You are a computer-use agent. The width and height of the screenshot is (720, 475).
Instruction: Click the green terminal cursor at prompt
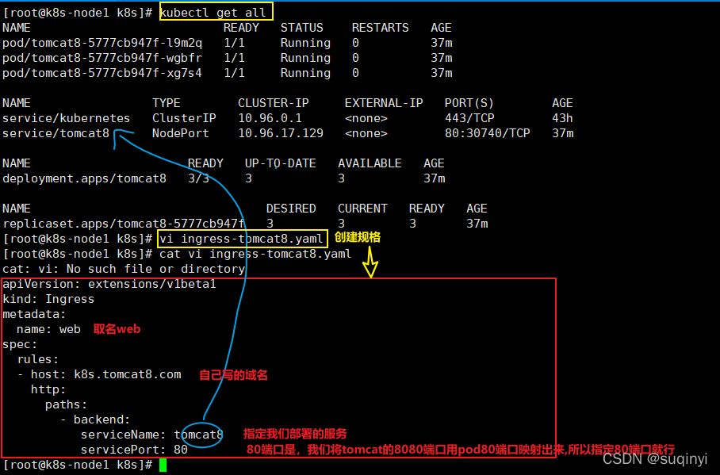coord(163,465)
